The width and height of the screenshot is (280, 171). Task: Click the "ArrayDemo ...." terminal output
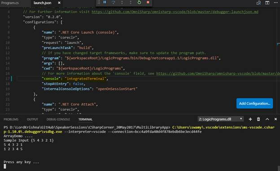point(18,136)
